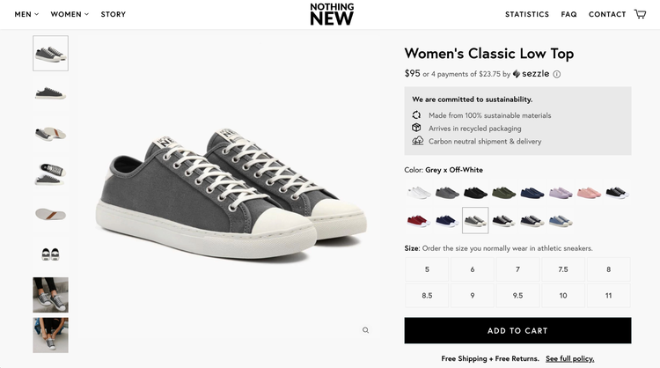Open the shopping cart
Viewport: 660px width, 368px height.
point(640,14)
